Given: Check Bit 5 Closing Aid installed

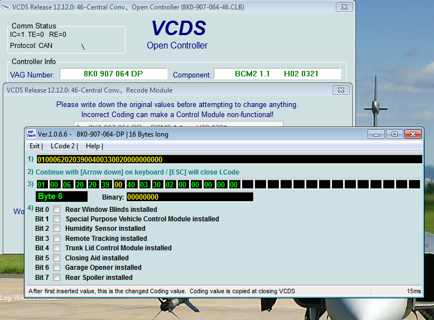Looking at the screenshot, I should click(x=57, y=258).
